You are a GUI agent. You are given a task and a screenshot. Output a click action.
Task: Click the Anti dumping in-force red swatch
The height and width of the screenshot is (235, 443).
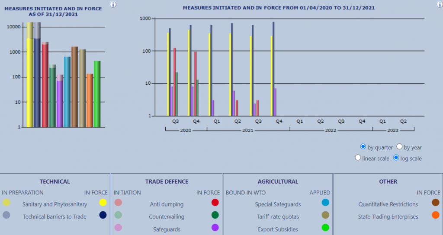215,203
